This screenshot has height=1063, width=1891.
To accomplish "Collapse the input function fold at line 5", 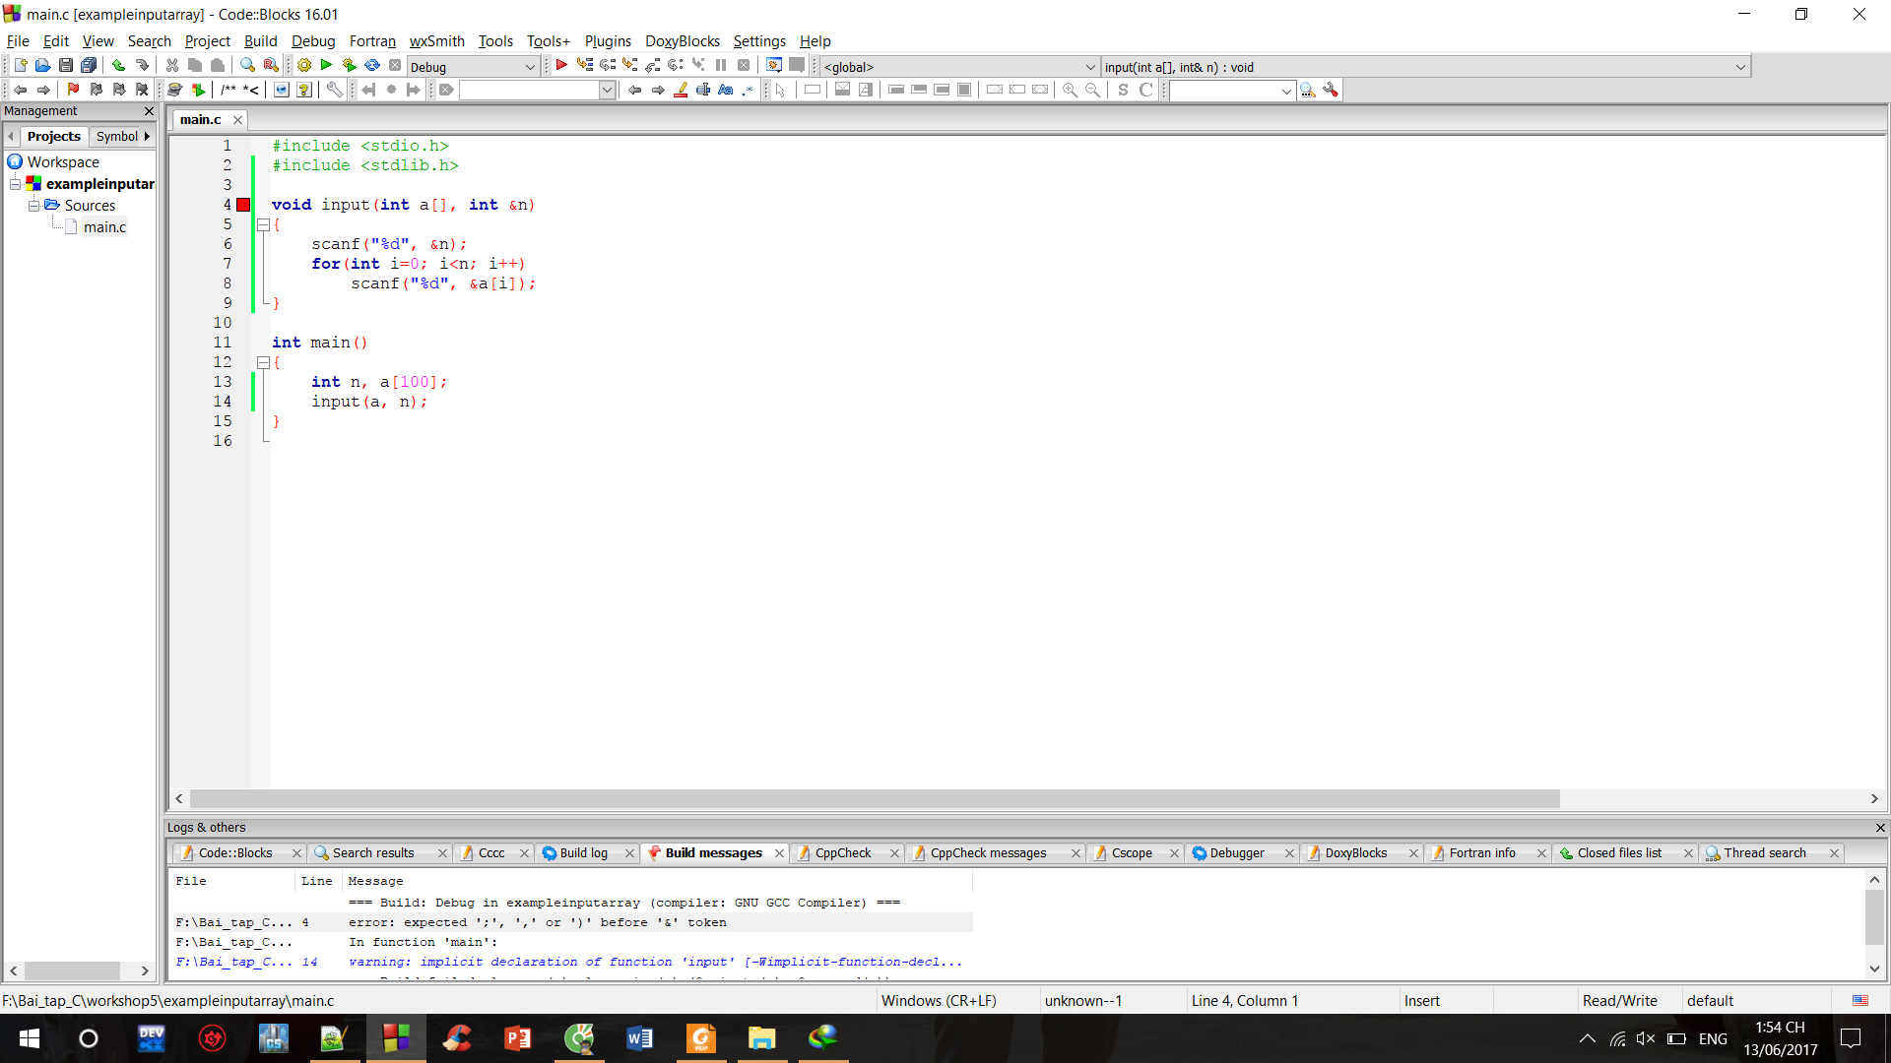I will (263, 224).
